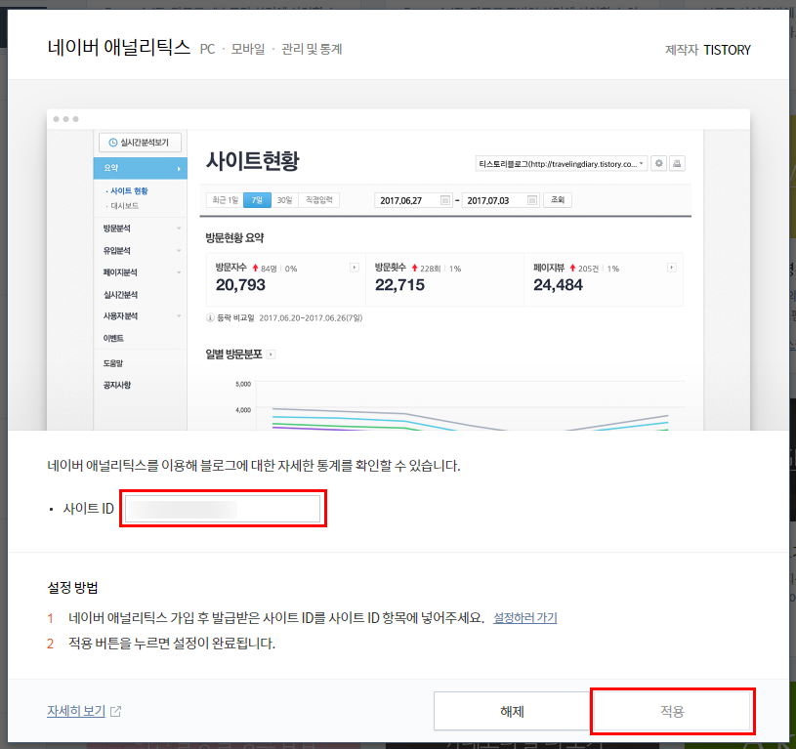The height and width of the screenshot is (749, 796).
Task: Click the Naver Analytics preview thumbnail
Action: point(398,270)
